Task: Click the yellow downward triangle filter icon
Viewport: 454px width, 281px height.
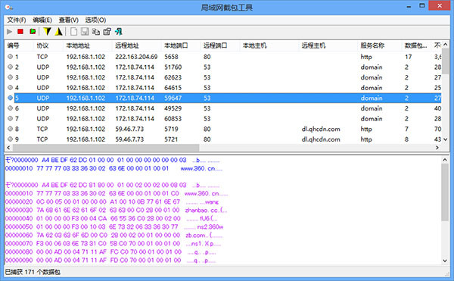Action: 47,32
